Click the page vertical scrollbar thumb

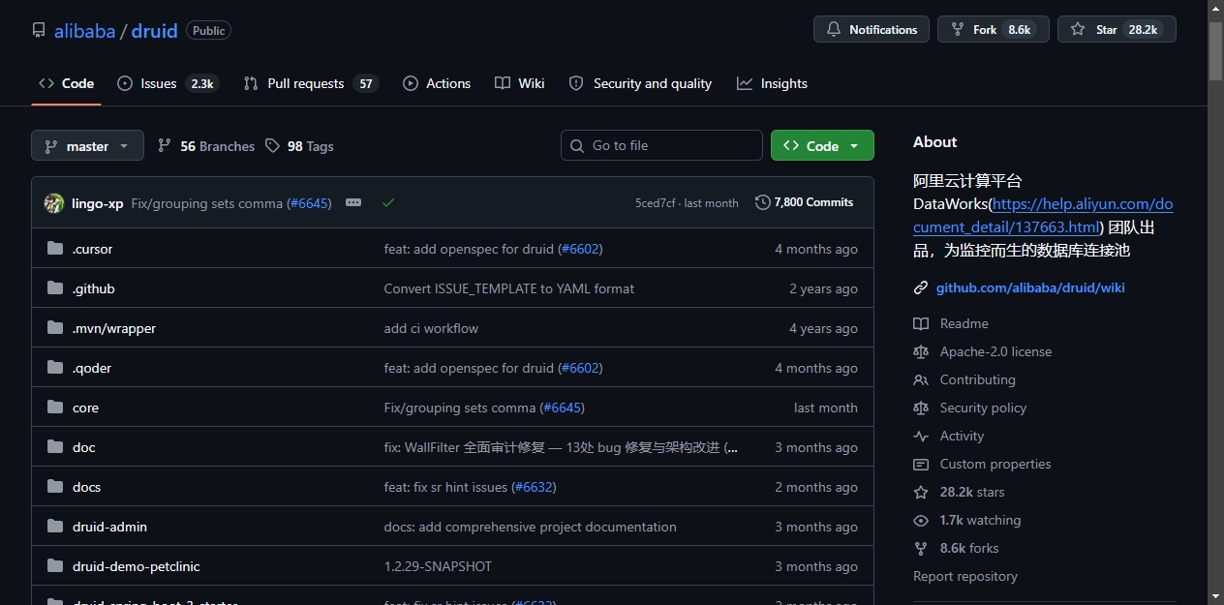pyautogui.click(x=1215, y=51)
